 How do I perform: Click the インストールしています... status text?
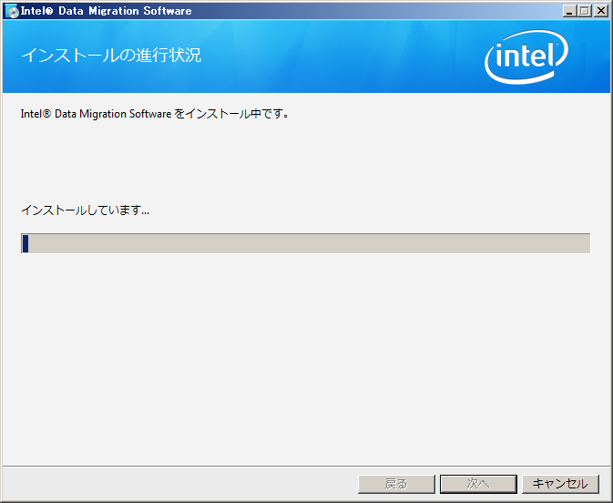point(85,210)
